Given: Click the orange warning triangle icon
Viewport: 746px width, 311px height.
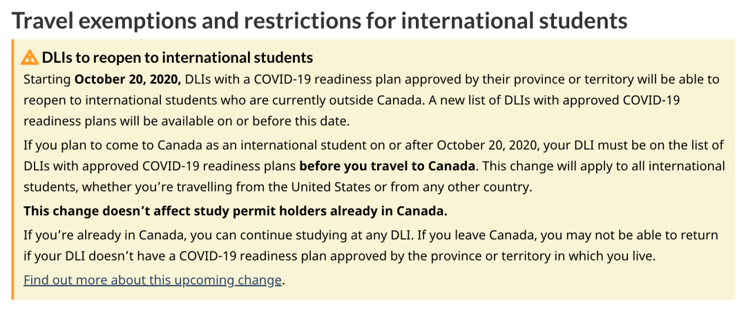Looking at the screenshot, I should pos(30,57).
